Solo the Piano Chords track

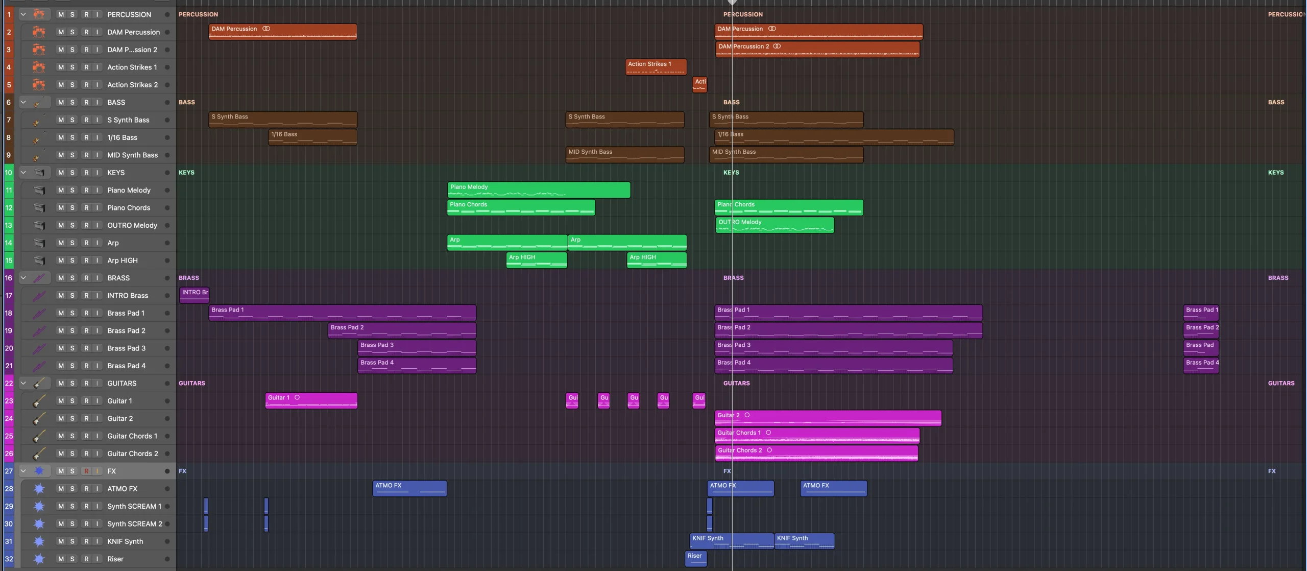tap(72, 208)
